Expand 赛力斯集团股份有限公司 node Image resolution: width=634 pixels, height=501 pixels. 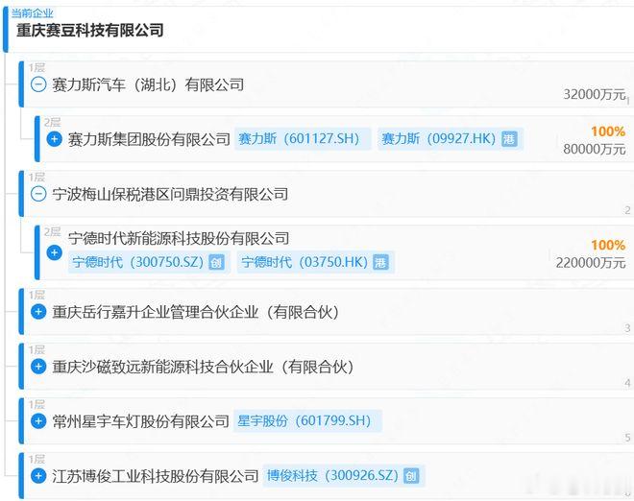coord(54,139)
